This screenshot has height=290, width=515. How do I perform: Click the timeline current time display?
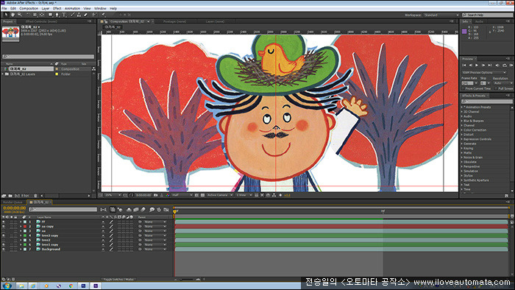15,208
